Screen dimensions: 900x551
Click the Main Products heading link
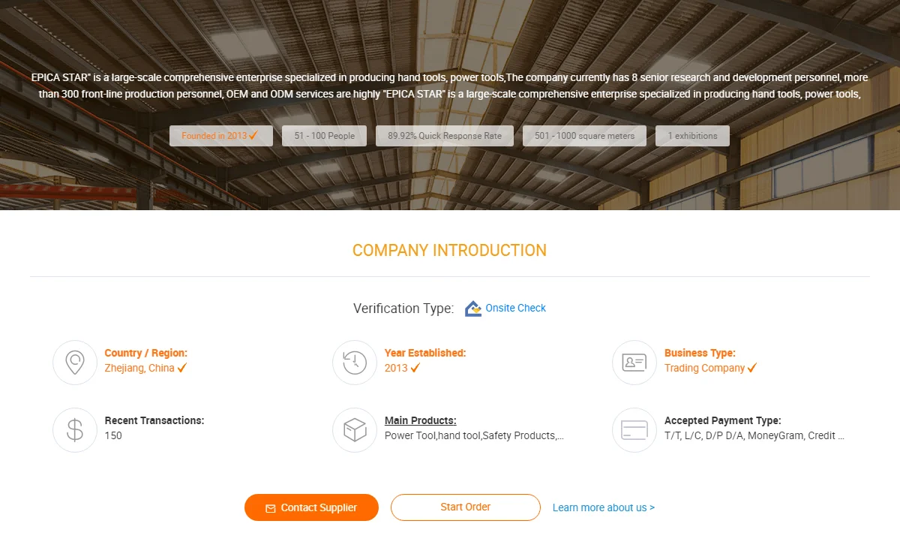[420, 420]
